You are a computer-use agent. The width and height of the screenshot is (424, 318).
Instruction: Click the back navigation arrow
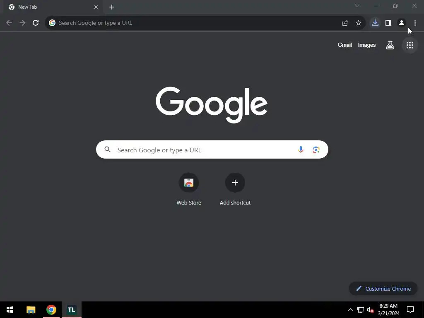[x=9, y=23]
